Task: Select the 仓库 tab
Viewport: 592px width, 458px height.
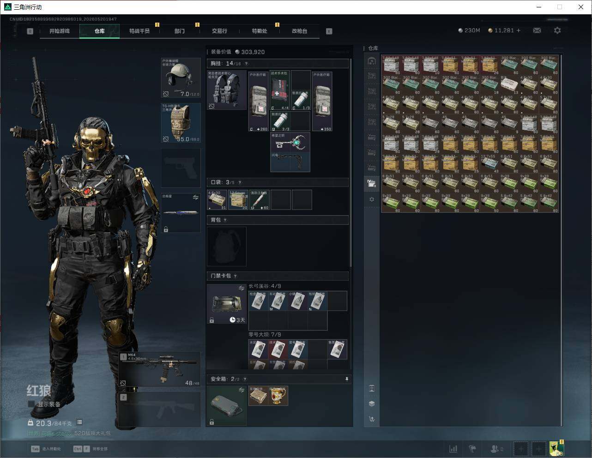Action: coord(99,31)
